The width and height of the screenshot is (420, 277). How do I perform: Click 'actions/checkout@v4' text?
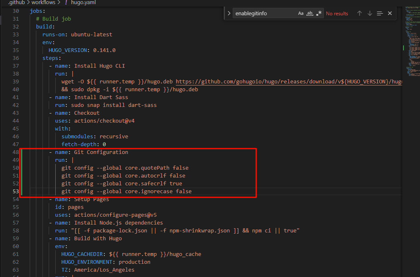pos(104,121)
